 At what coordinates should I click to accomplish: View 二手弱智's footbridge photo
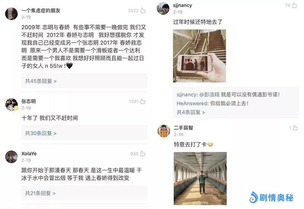click(x=200, y=178)
